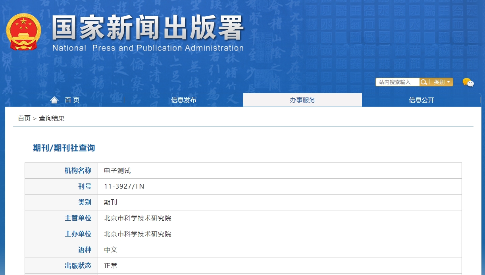Click the 查询结果 breadcrumb item
485x275 pixels.
52,118
